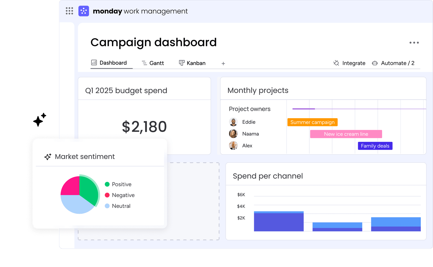Click the Gantt view lines icon
Image resolution: width=433 pixels, height=267 pixels.
point(144,63)
